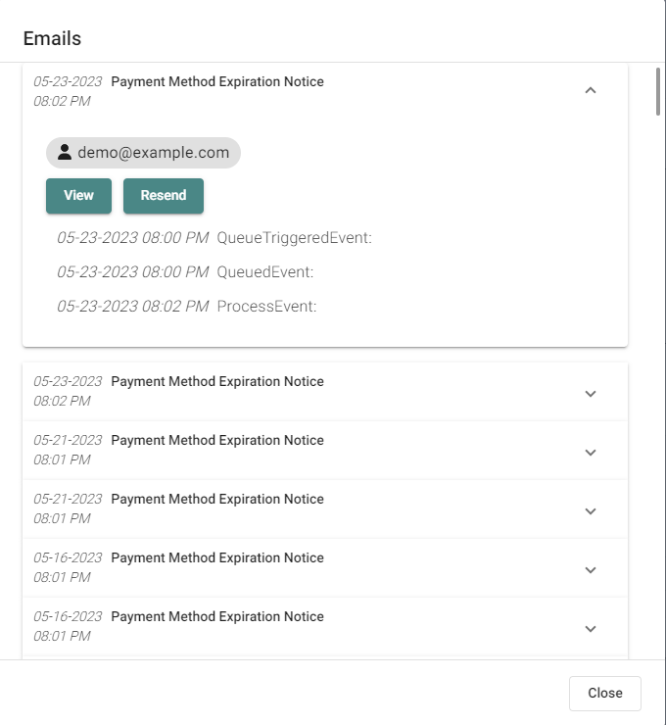Click the QueuedEvent log entry

pos(264,271)
